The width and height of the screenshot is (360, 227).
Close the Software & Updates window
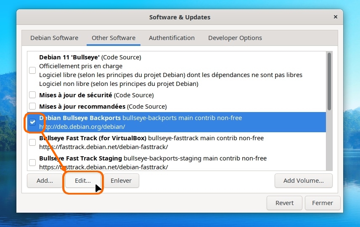point(335,17)
